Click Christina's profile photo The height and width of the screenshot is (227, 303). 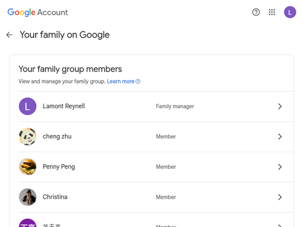click(27, 197)
